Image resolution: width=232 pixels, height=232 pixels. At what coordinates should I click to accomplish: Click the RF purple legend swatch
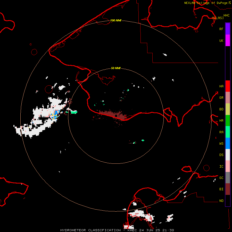click(x=228, y=29)
